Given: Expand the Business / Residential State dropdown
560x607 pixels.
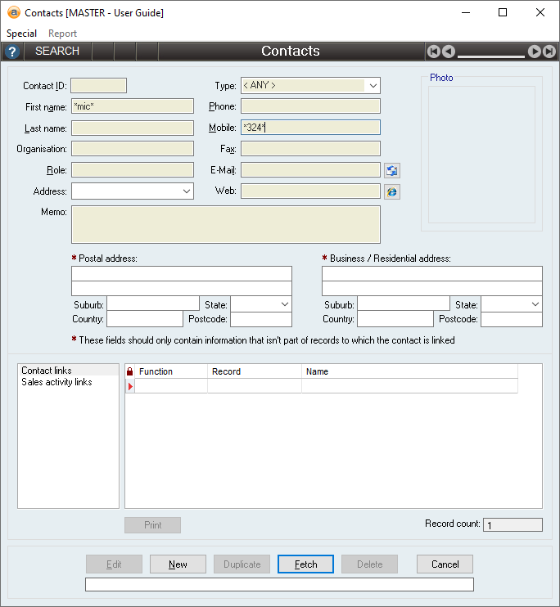Looking at the screenshot, I should pos(535,304).
